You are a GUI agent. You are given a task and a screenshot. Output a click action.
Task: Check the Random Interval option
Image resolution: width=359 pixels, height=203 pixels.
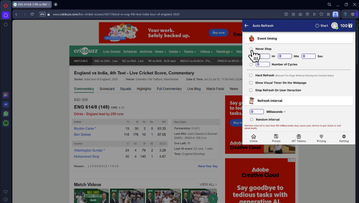[252, 119]
